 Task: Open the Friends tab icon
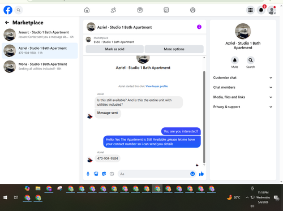(x=113, y=10)
